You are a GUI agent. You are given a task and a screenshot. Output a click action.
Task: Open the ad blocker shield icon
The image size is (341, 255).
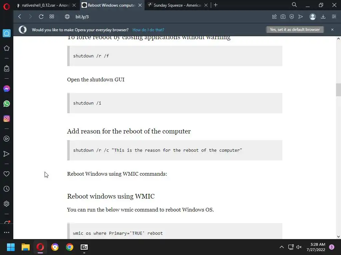292,17
